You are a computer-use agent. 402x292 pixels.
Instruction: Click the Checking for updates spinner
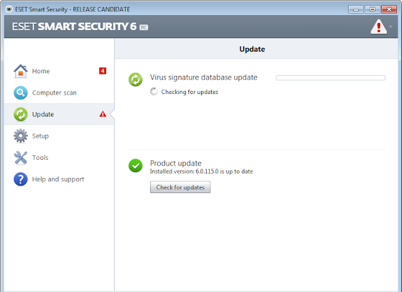154,91
